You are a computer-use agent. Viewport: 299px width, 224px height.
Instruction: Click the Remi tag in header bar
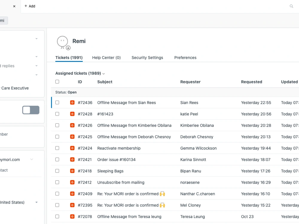(3, 21)
